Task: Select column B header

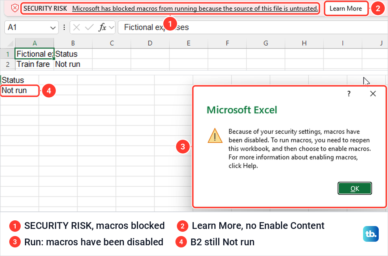Action: (73, 43)
